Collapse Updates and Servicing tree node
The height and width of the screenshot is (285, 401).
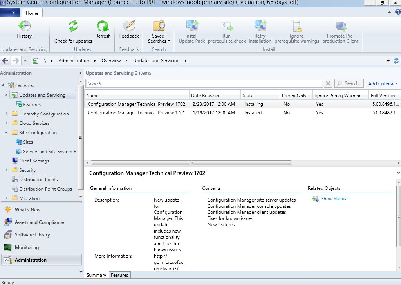[6, 95]
